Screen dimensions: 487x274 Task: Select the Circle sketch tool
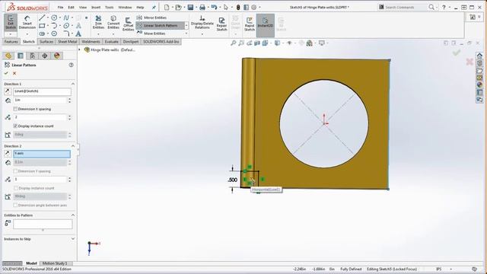pyautogui.click(x=54, y=18)
